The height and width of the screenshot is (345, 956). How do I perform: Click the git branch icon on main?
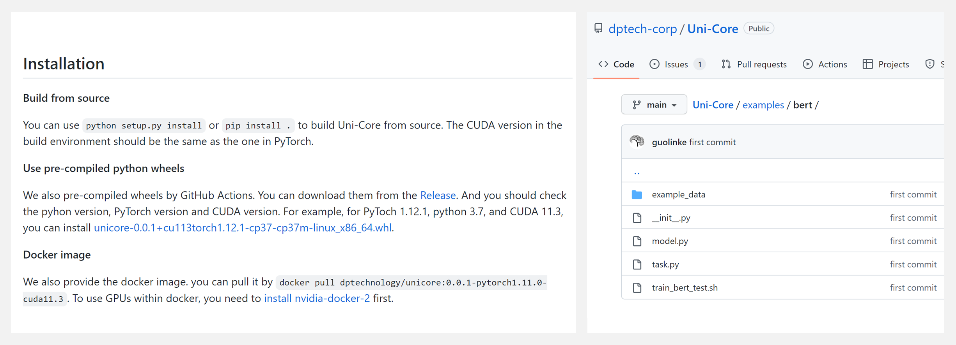(637, 105)
